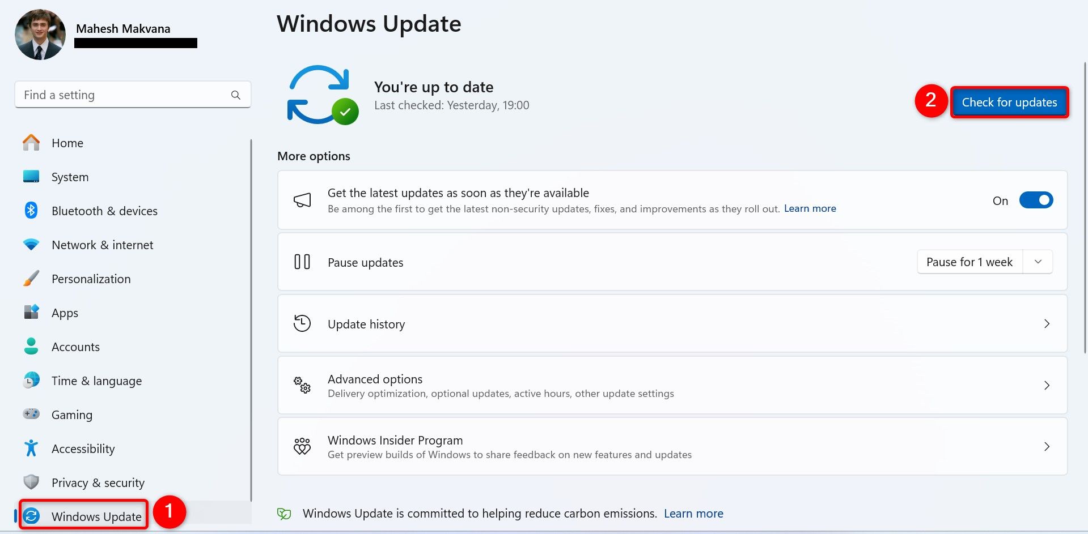Select Accounts in the sidebar
Viewport: 1088px width, 534px height.
75,347
